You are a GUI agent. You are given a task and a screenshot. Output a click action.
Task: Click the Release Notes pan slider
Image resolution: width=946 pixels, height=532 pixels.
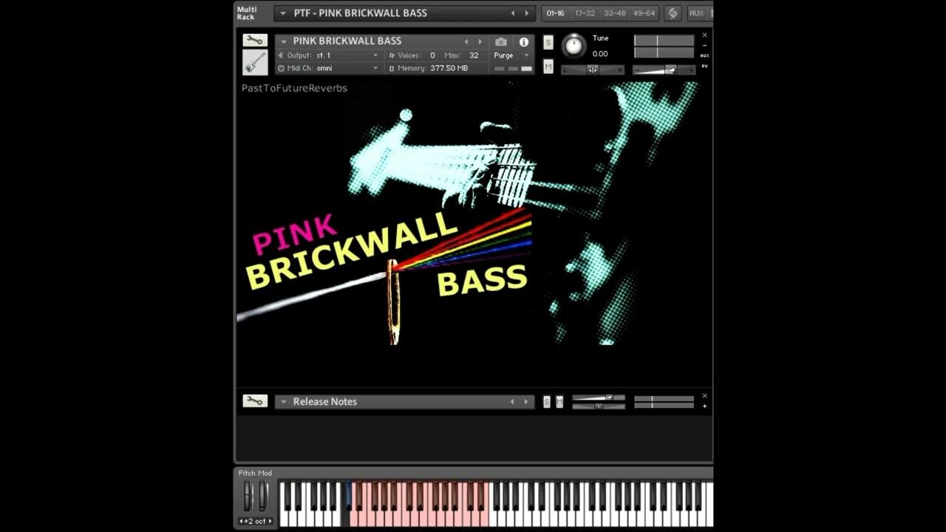[599, 406]
